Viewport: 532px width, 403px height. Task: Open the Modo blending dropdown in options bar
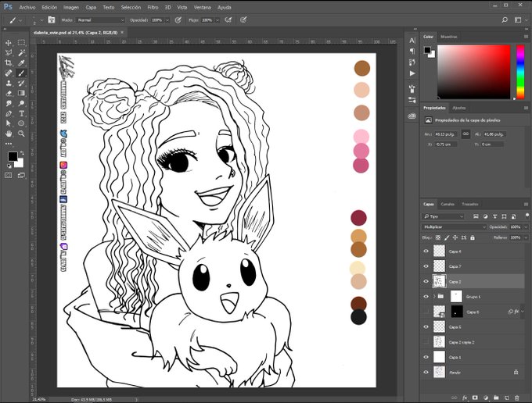pyautogui.click(x=101, y=20)
